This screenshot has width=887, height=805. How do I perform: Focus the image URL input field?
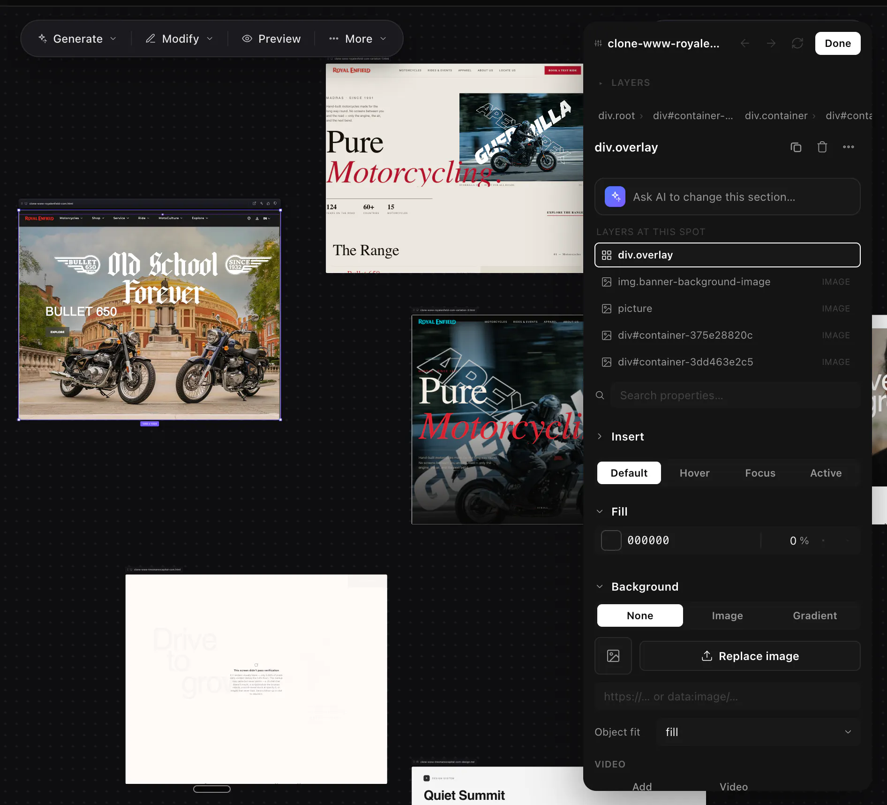point(727,697)
